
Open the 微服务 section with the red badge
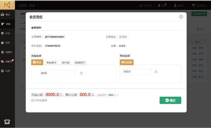(7, 62)
